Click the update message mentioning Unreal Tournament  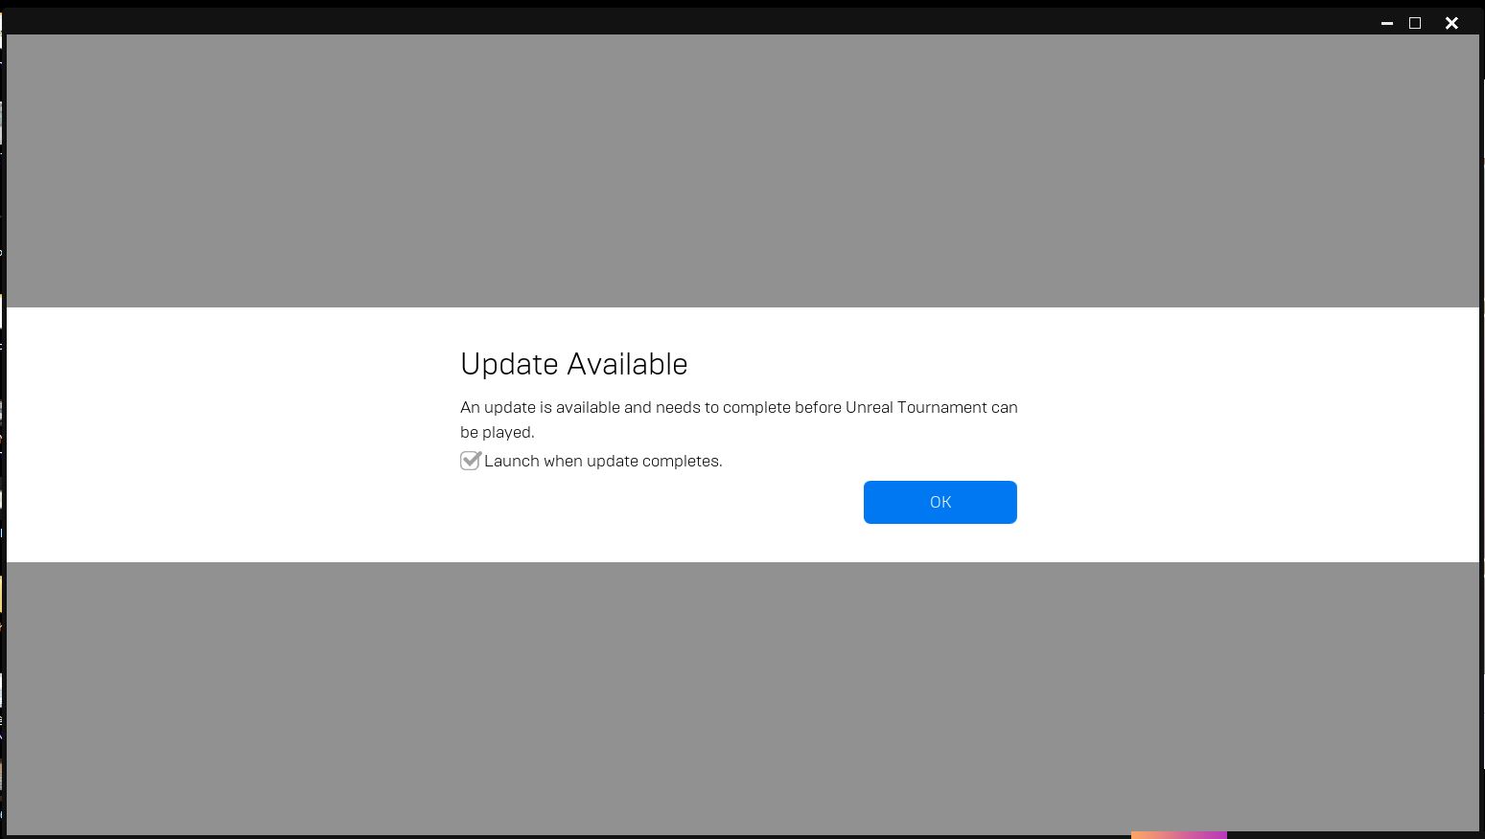coord(739,419)
